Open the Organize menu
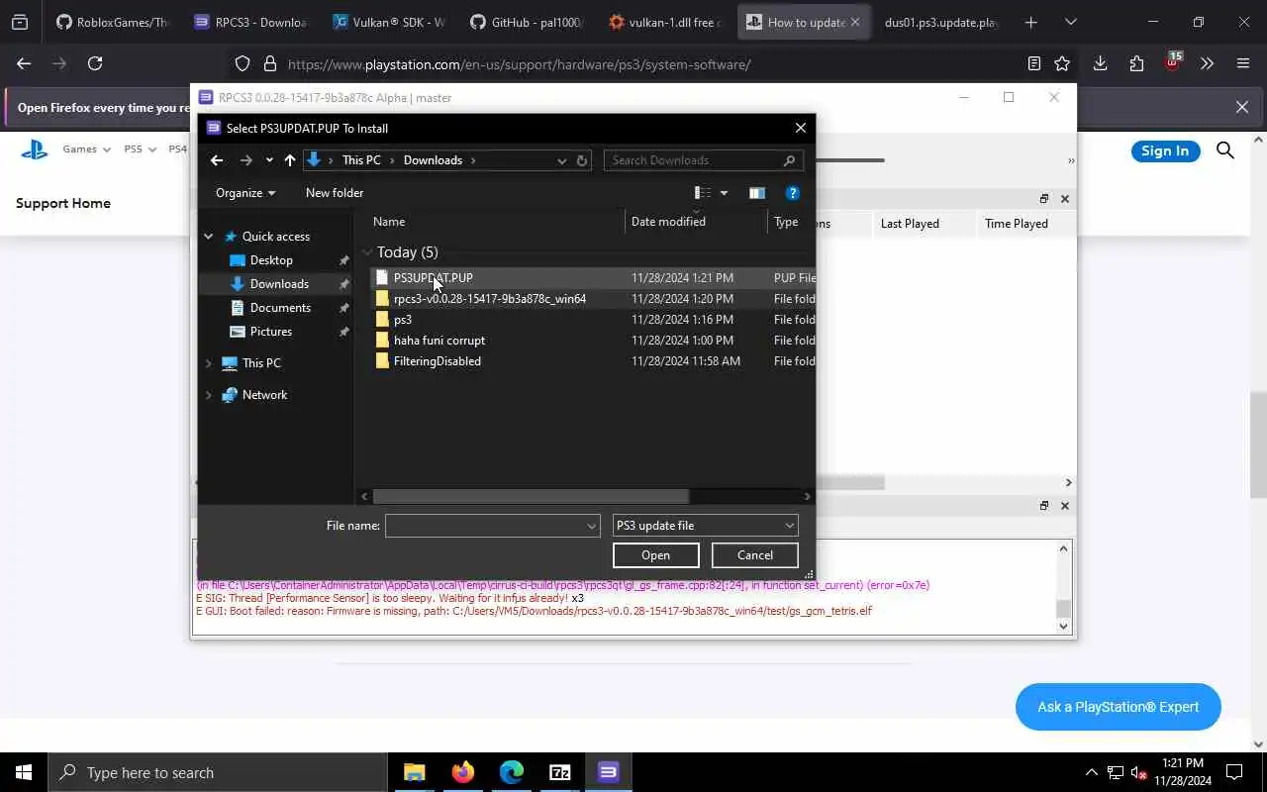This screenshot has height=792, width=1267. [x=245, y=193]
